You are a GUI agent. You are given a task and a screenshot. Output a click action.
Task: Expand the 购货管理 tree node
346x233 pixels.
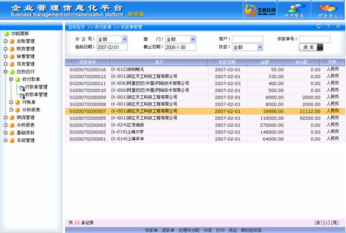[6, 49]
